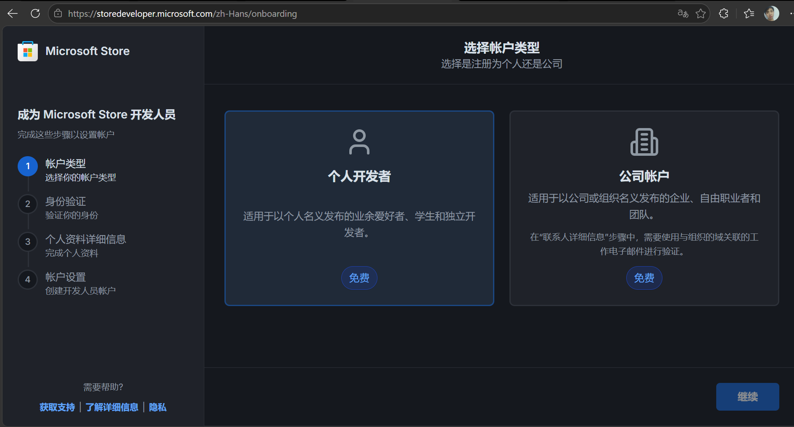Open the 获取支持 link
This screenshot has width=794, height=427.
57,407
